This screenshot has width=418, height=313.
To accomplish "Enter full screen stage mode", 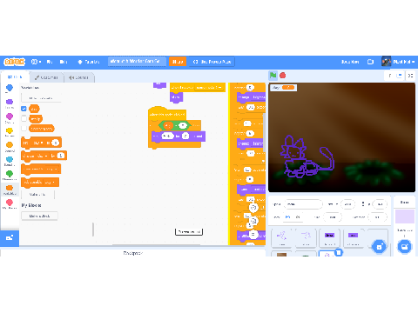I will click(410, 76).
